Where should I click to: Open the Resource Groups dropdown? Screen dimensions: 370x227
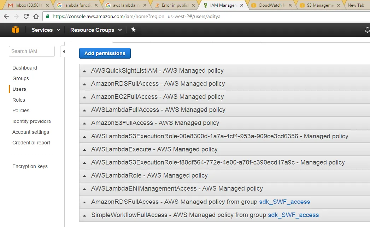96,30
